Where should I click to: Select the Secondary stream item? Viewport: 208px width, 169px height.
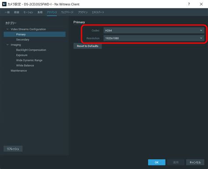point(23,39)
